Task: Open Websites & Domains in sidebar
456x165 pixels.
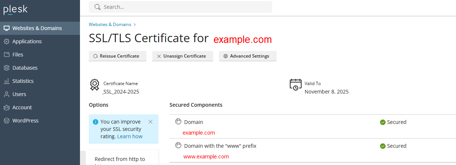Action: (x=37, y=28)
